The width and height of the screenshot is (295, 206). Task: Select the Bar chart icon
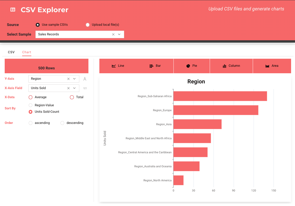coord(151,66)
